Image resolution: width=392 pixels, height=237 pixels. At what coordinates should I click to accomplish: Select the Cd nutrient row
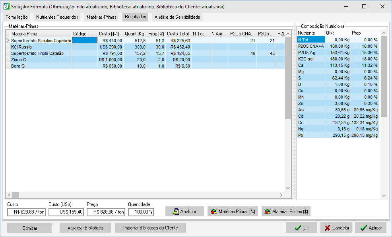point(338,116)
